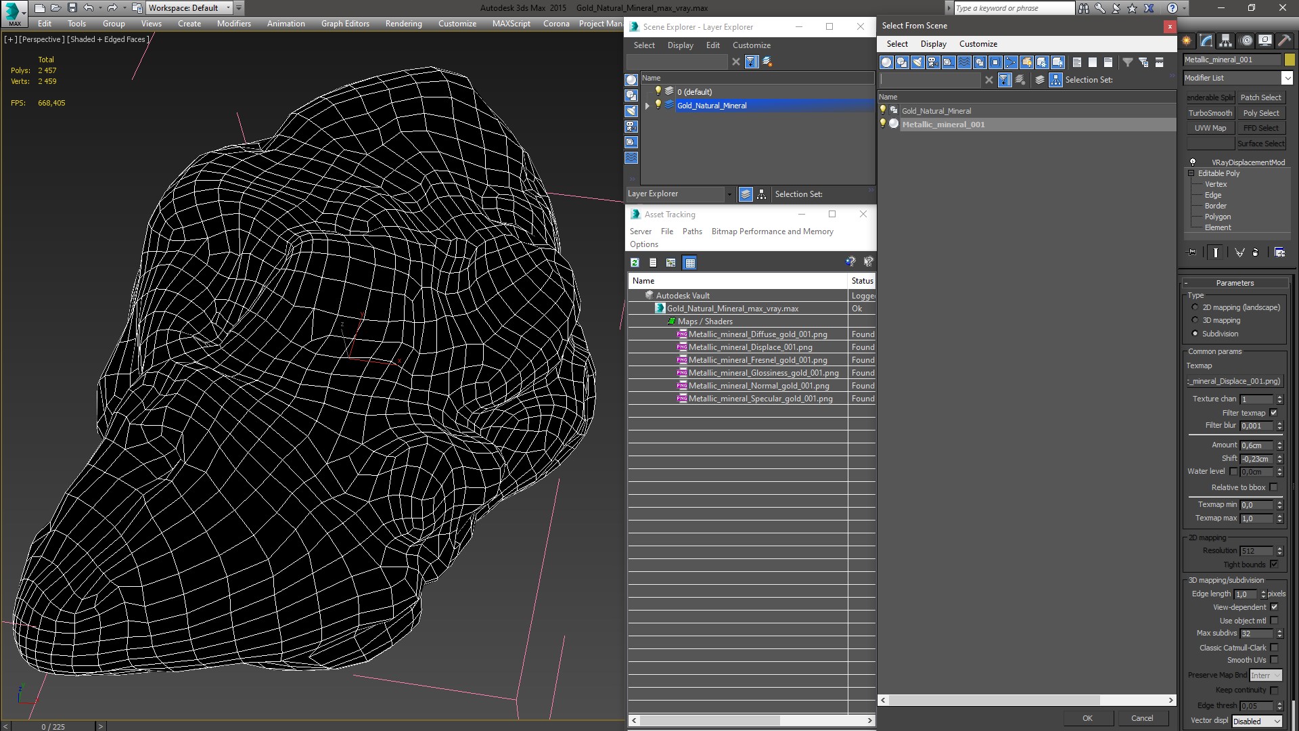Open the Modifier List dropdown
The width and height of the screenshot is (1299, 731).
tap(1287, 78)
